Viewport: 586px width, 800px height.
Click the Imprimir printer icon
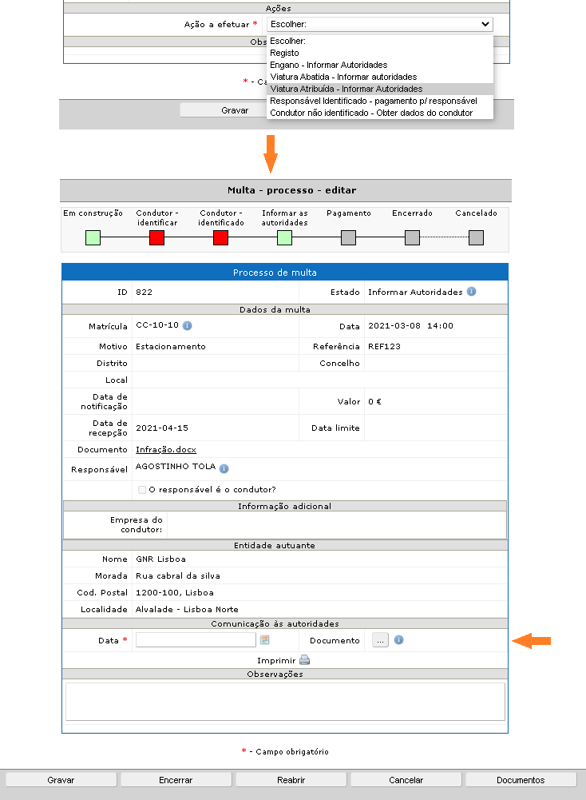coord(304,661)
